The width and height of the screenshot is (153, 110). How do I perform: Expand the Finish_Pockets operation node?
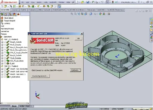click(2, 58)
